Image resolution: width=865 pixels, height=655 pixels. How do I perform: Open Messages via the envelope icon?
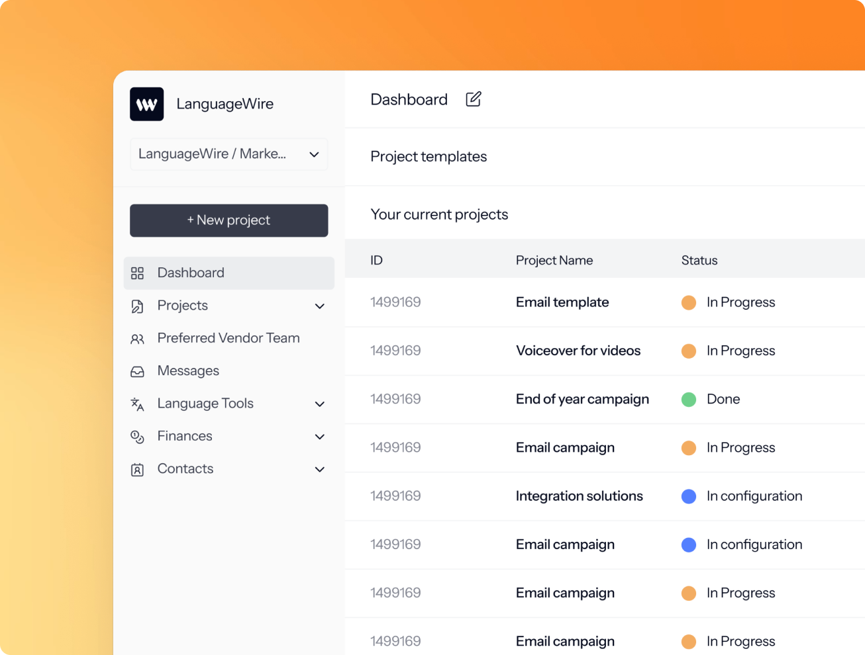click(137, 371)
